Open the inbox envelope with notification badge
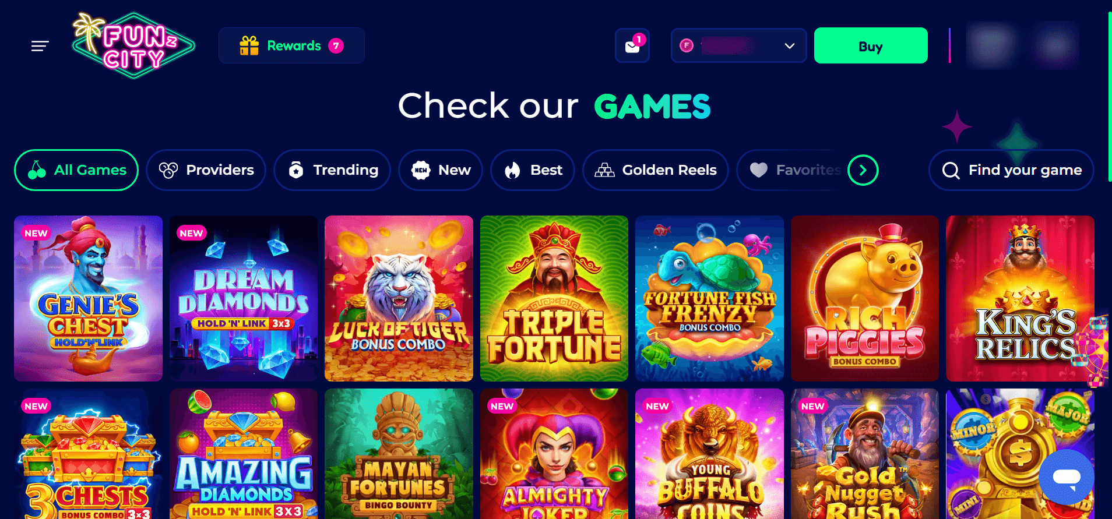This screenshot has height=519, width=1112. pyautogui.click(x=632, y=45)
